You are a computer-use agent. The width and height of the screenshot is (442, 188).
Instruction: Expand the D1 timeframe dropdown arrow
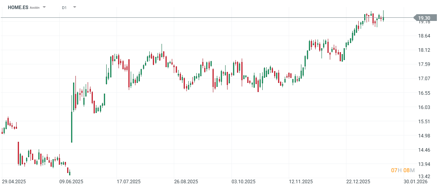(x=75, y=7)
